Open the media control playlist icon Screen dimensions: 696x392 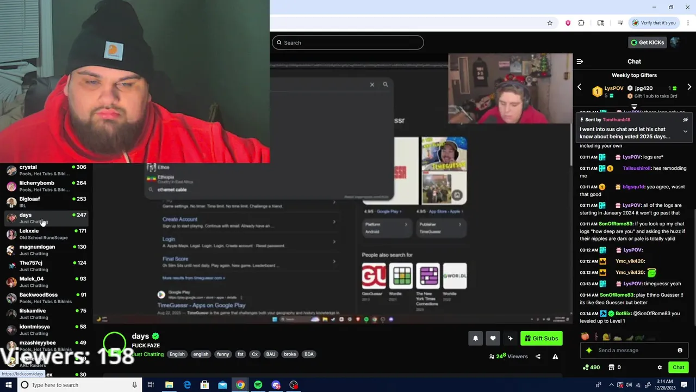620,23
